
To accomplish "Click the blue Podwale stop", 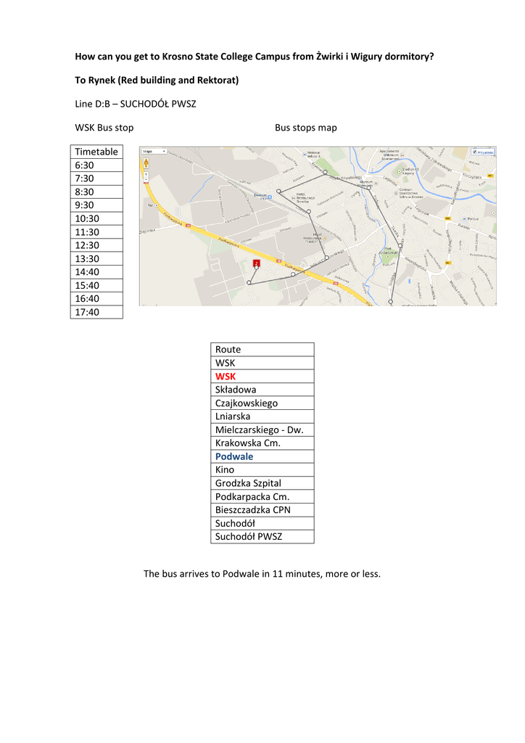I will pos(234,456).
